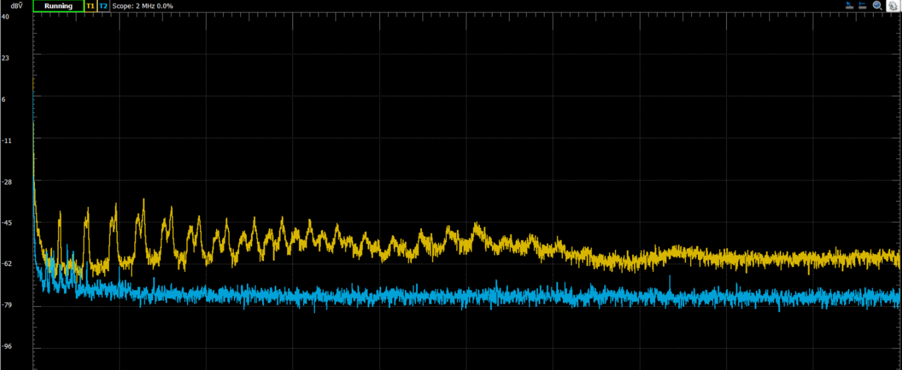The image size is (902, 370).
Task: Click the Running status button
Action: (x=58, y=6)
